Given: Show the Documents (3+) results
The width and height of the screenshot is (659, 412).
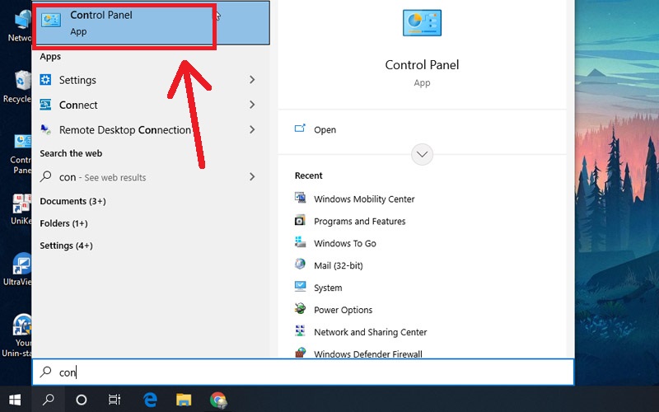Looking at the screenshot, I should pos(72,201).
